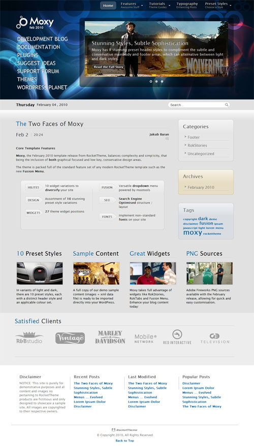Image resolution: width=254 pixels, height=446 pixels.
Task: Open the Typography menu item
Action: (x=187, y=5)
